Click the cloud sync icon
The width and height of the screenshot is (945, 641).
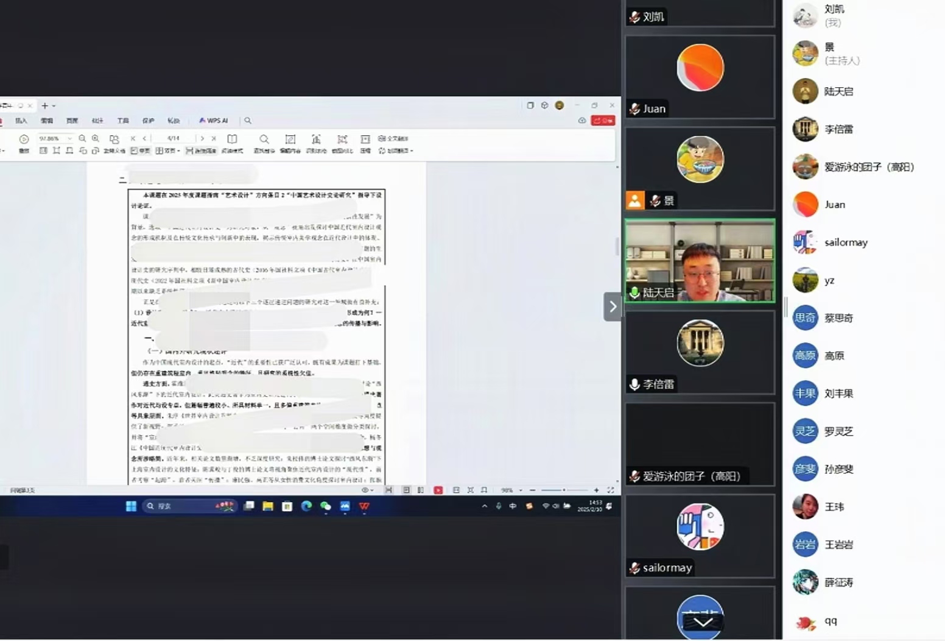click(x=582, y=121)
